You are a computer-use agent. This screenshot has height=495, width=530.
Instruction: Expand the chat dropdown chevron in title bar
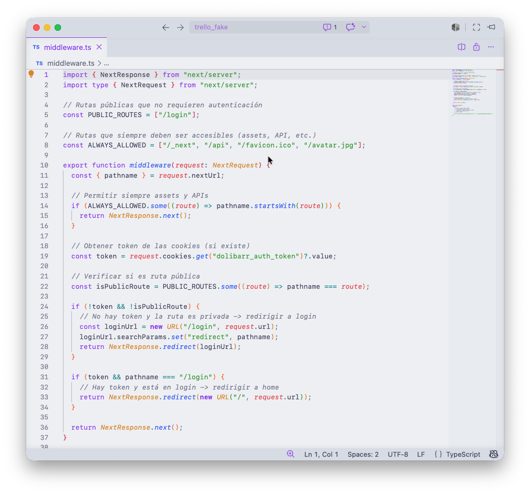[x=364, y=27]
